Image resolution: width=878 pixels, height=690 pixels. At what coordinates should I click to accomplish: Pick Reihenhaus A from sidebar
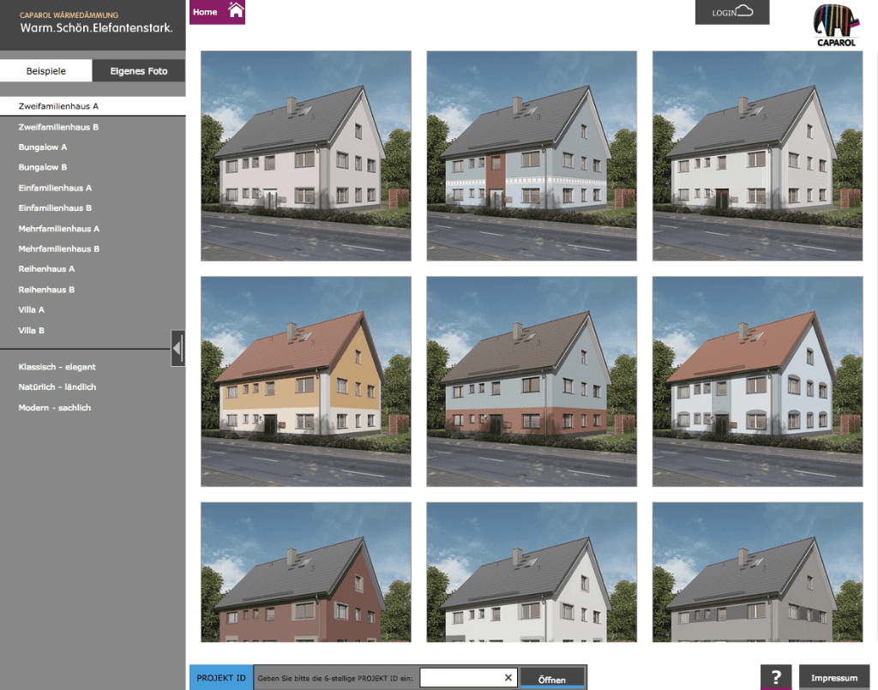pos(46,269)
